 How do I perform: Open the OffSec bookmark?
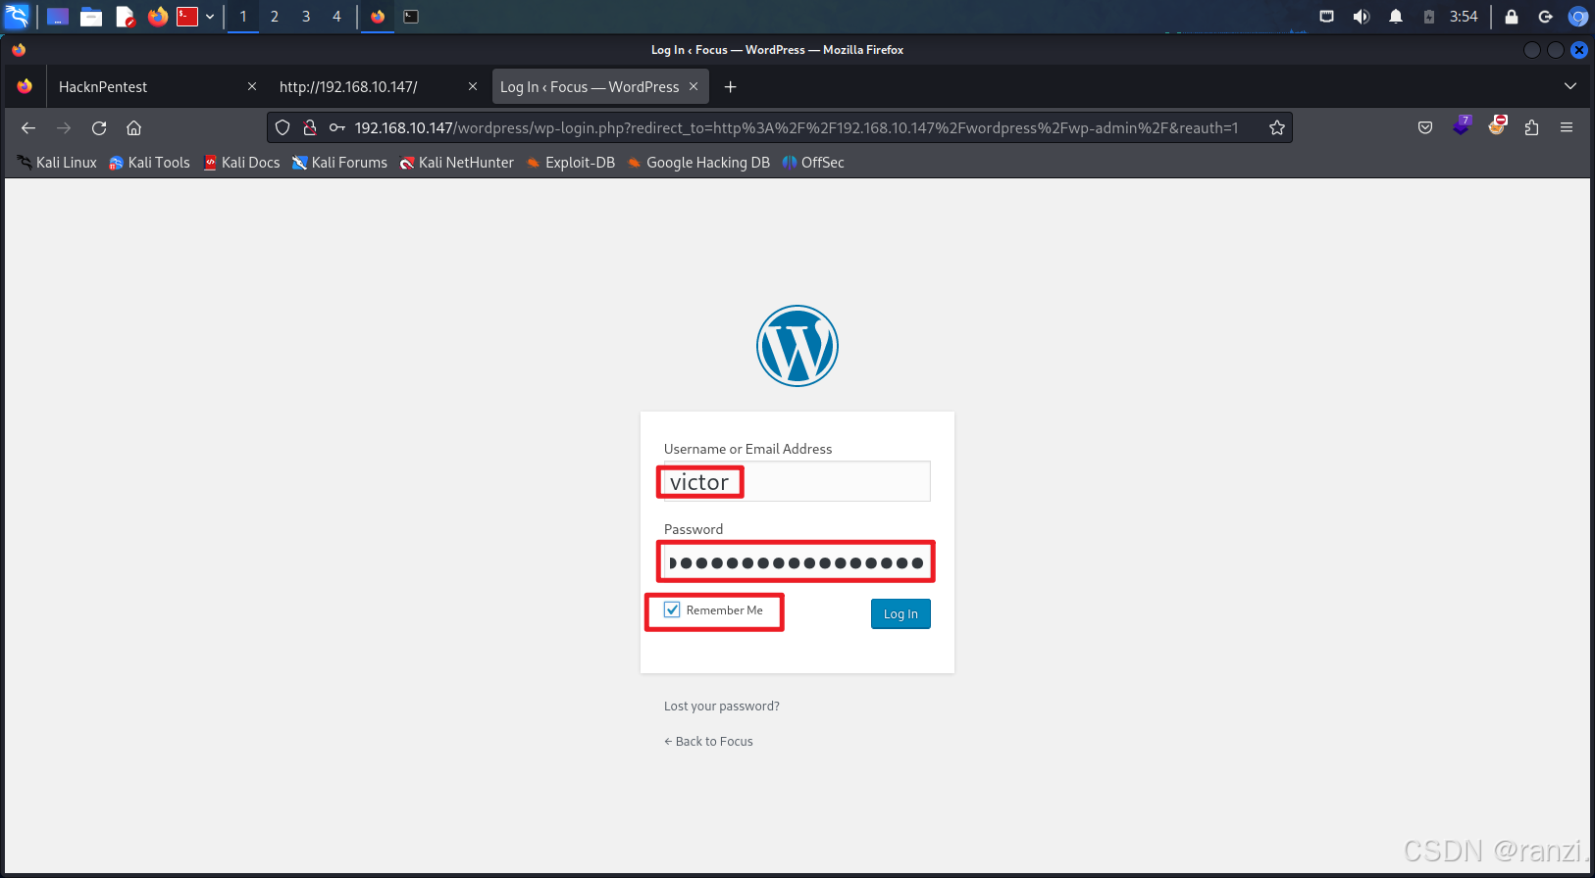click(812, 163)
